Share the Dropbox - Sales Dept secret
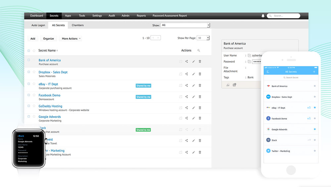 (187, 74)
